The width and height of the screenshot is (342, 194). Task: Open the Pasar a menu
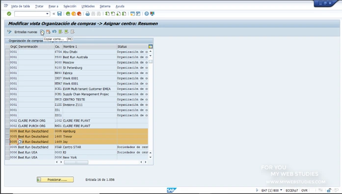(x=53, y=6)
